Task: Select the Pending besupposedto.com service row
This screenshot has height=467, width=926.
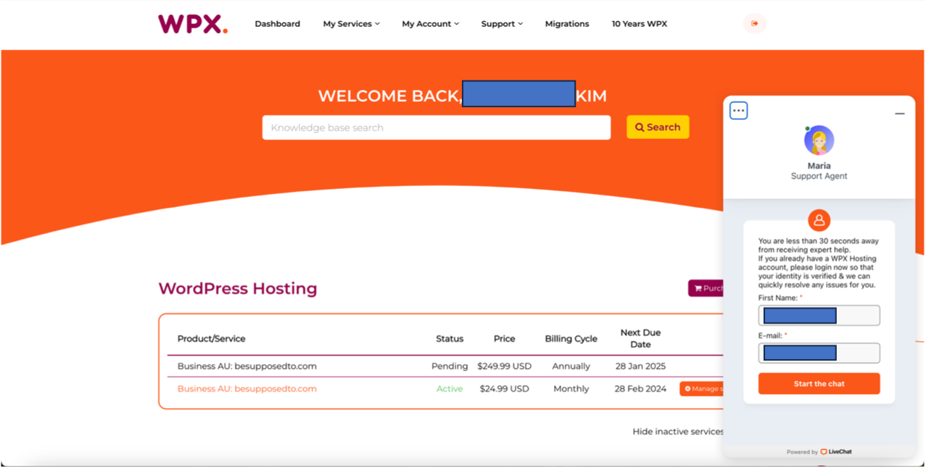Action: (445, 366)
